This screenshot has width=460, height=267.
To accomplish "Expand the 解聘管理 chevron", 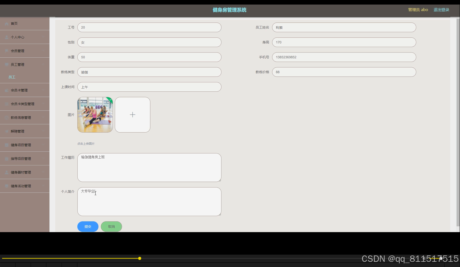I will [43, 131].
